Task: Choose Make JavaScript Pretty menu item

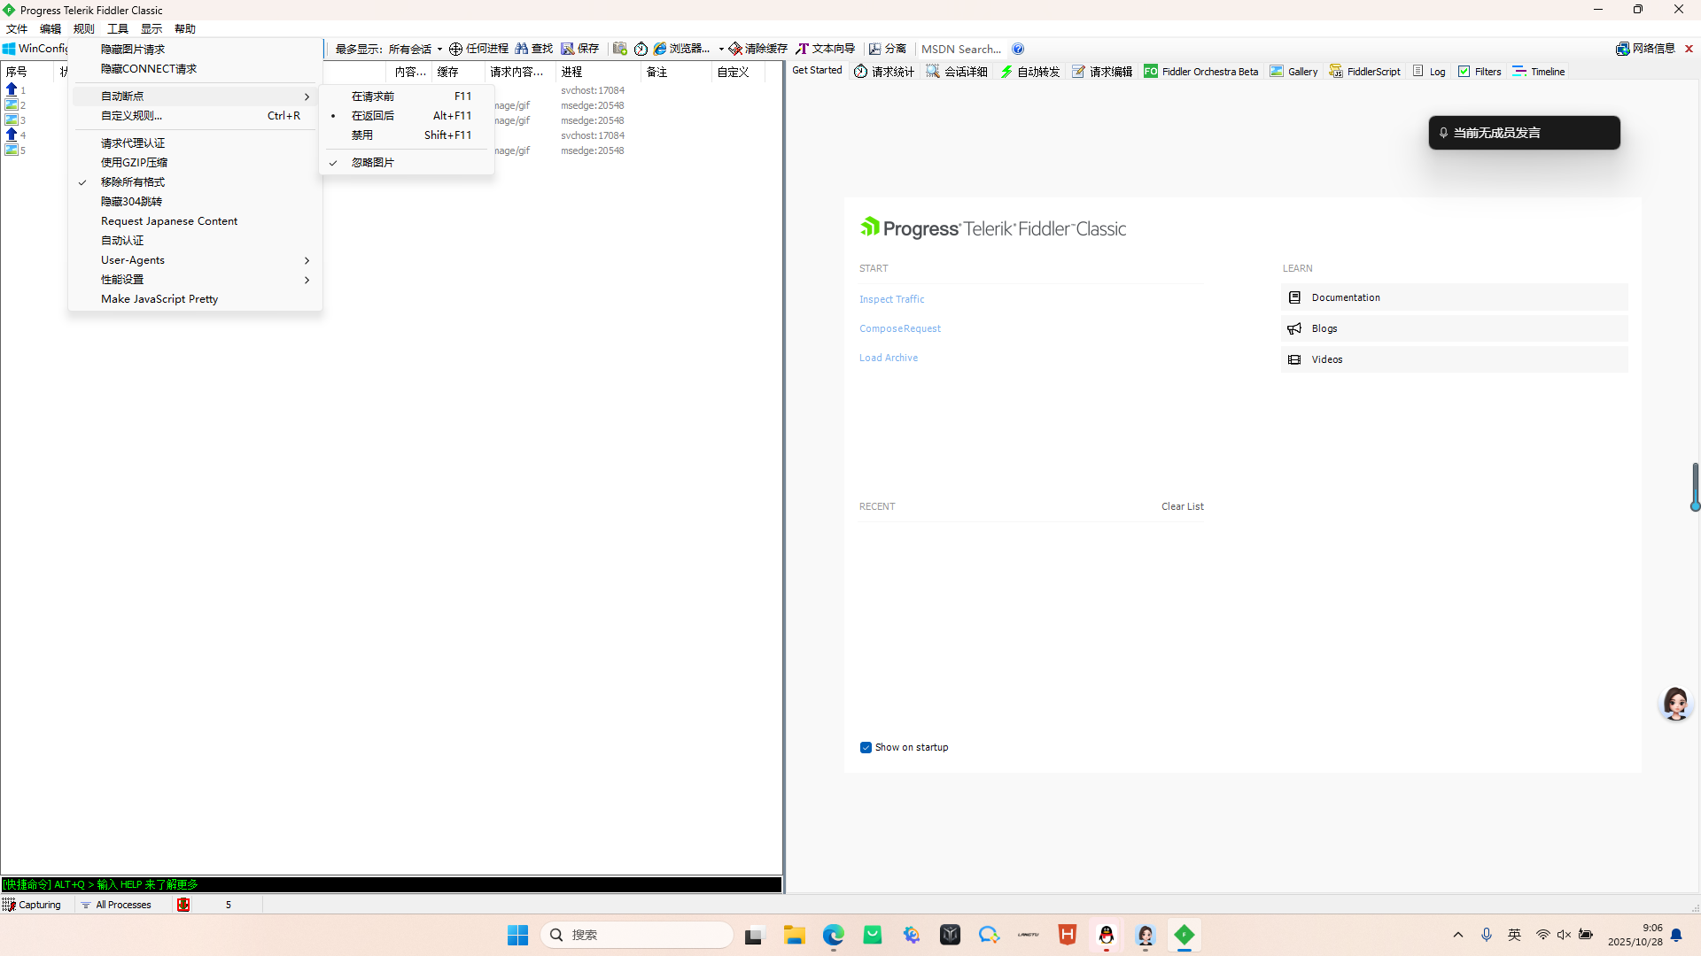Action: click(159, 299)
